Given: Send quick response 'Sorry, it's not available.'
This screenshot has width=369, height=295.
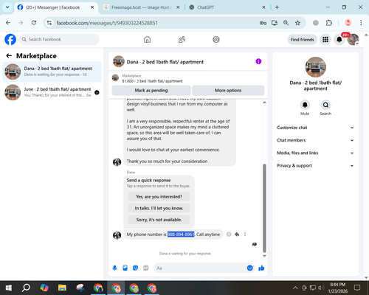Looking at the screenshot, I should point(159,220).
